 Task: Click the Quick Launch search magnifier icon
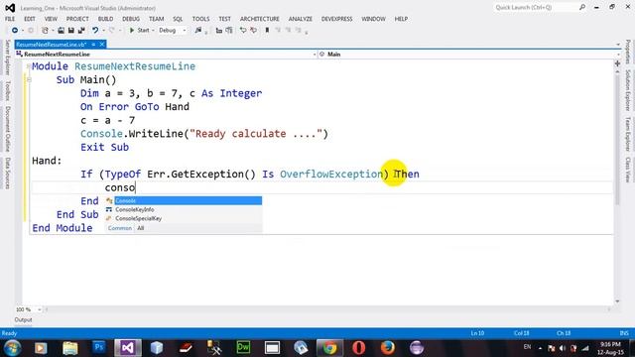[x=582, y=7]
